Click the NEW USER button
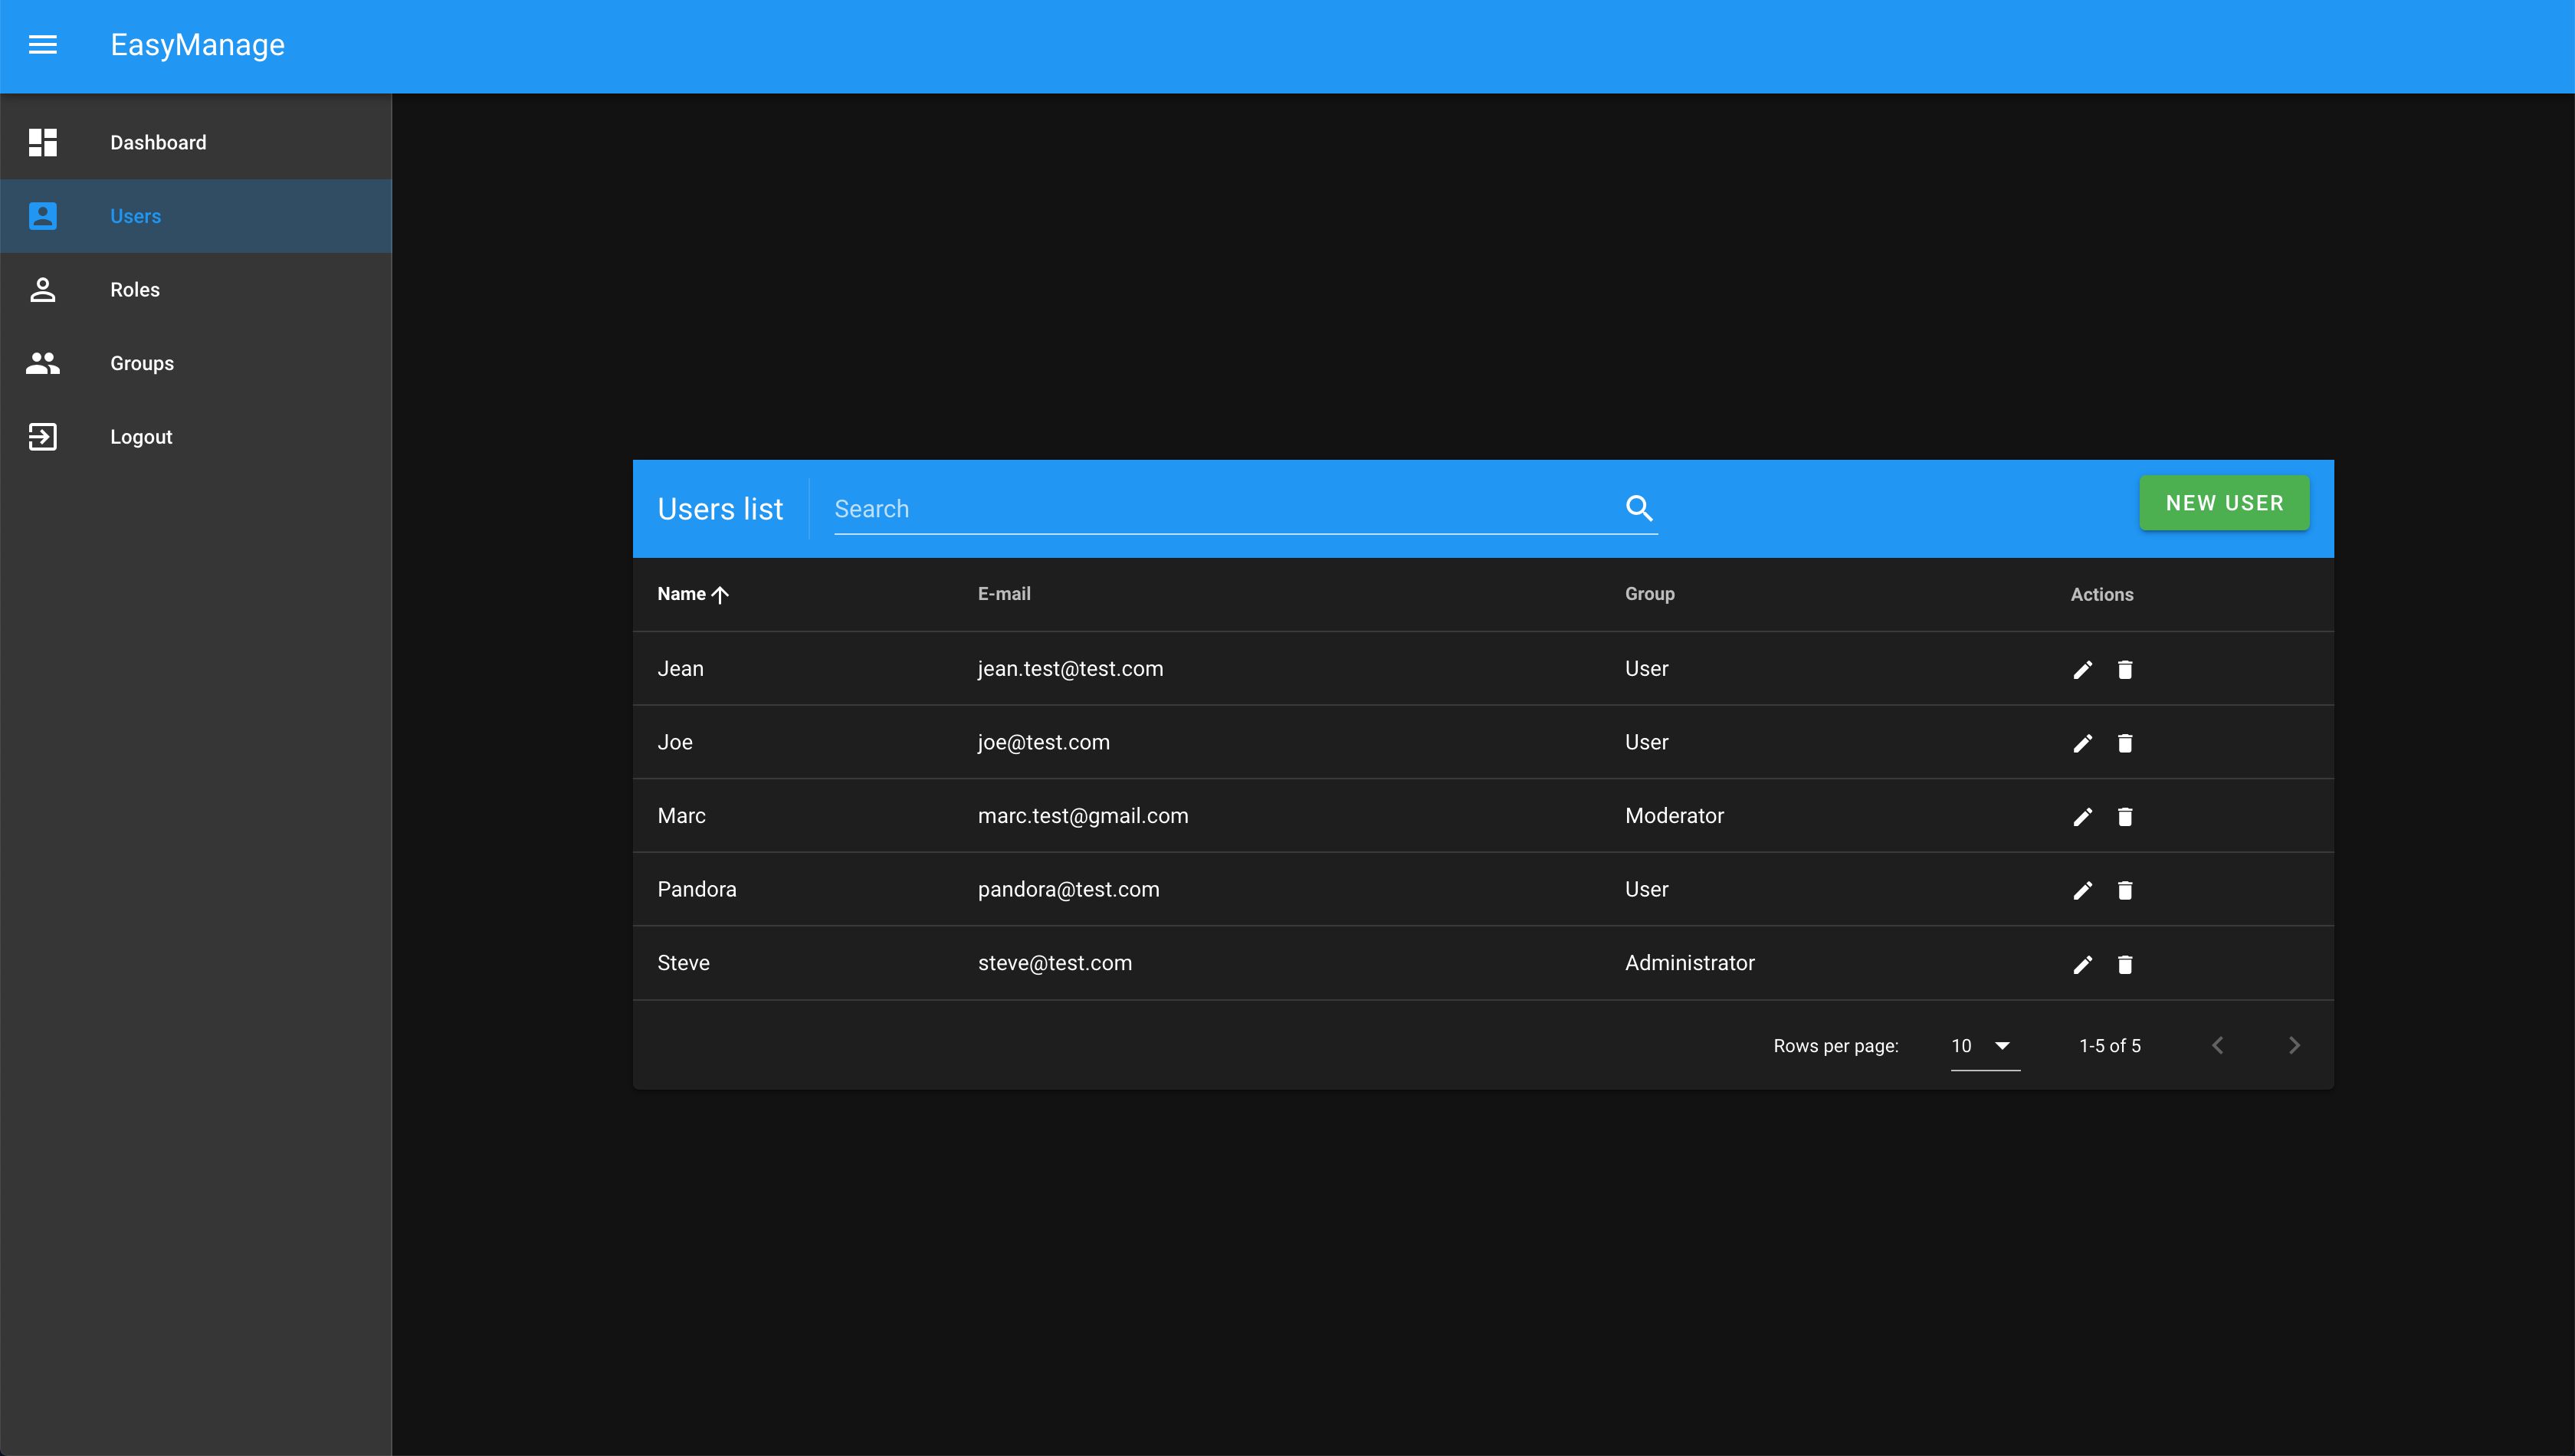Viewport: 2575px width, 1456px height. [x=2223, y=503]
